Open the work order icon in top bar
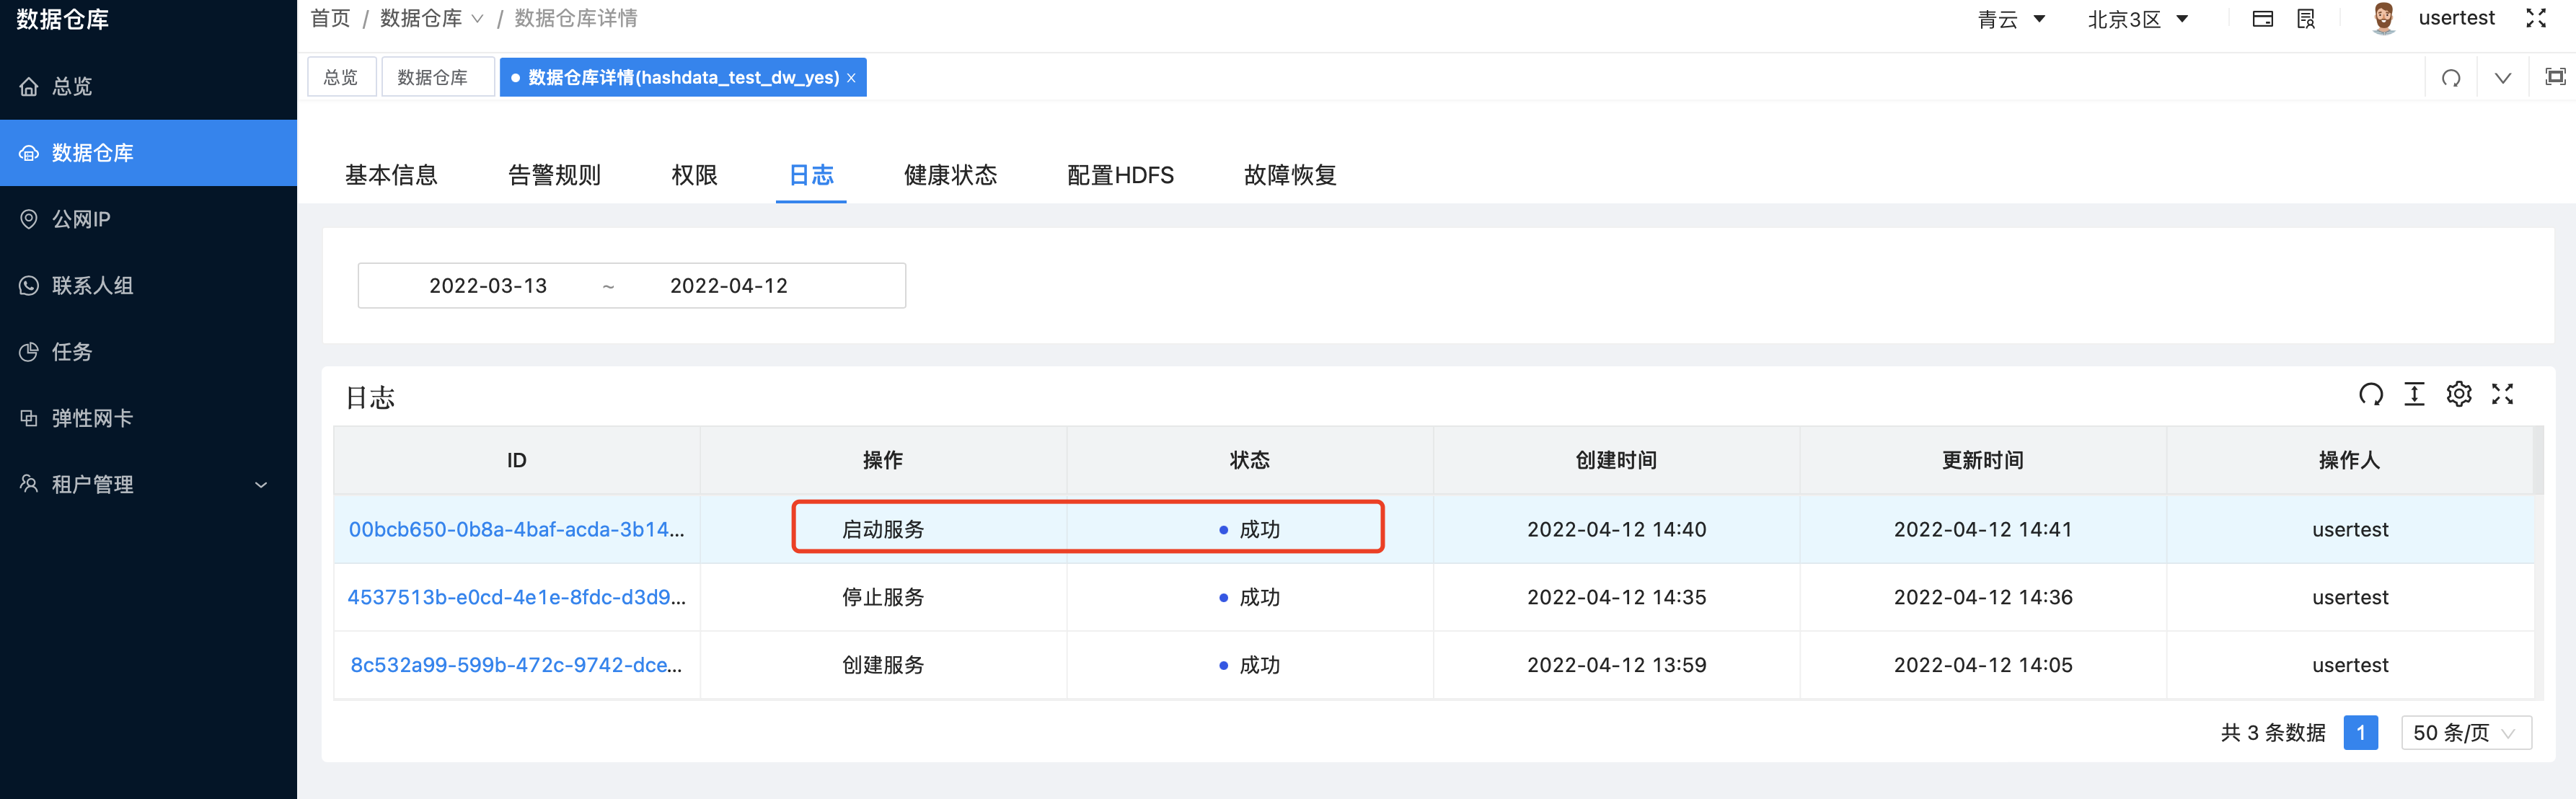The width and height of the screenshot is (2576, 799). click(x=2306, y=18)
